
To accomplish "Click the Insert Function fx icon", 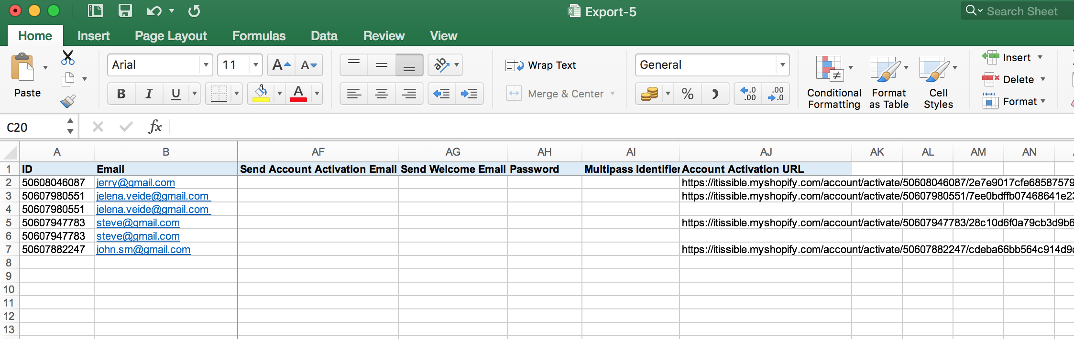I will click(x=155, y=127).
